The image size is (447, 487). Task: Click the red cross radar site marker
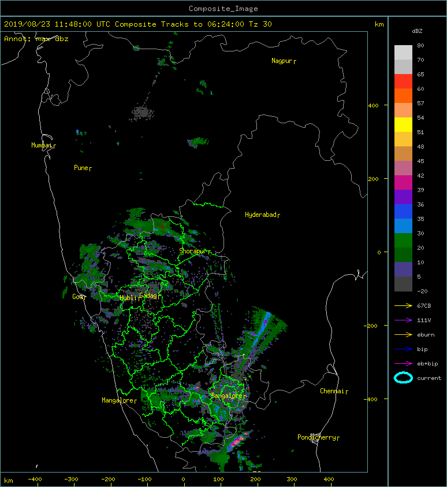click(x=162, y=226)
